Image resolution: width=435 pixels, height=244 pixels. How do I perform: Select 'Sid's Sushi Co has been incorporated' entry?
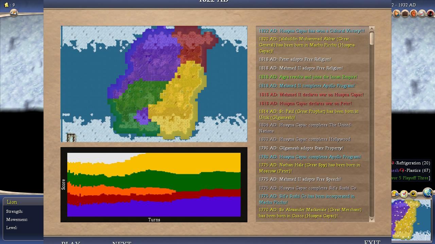(x=312, y=199)
